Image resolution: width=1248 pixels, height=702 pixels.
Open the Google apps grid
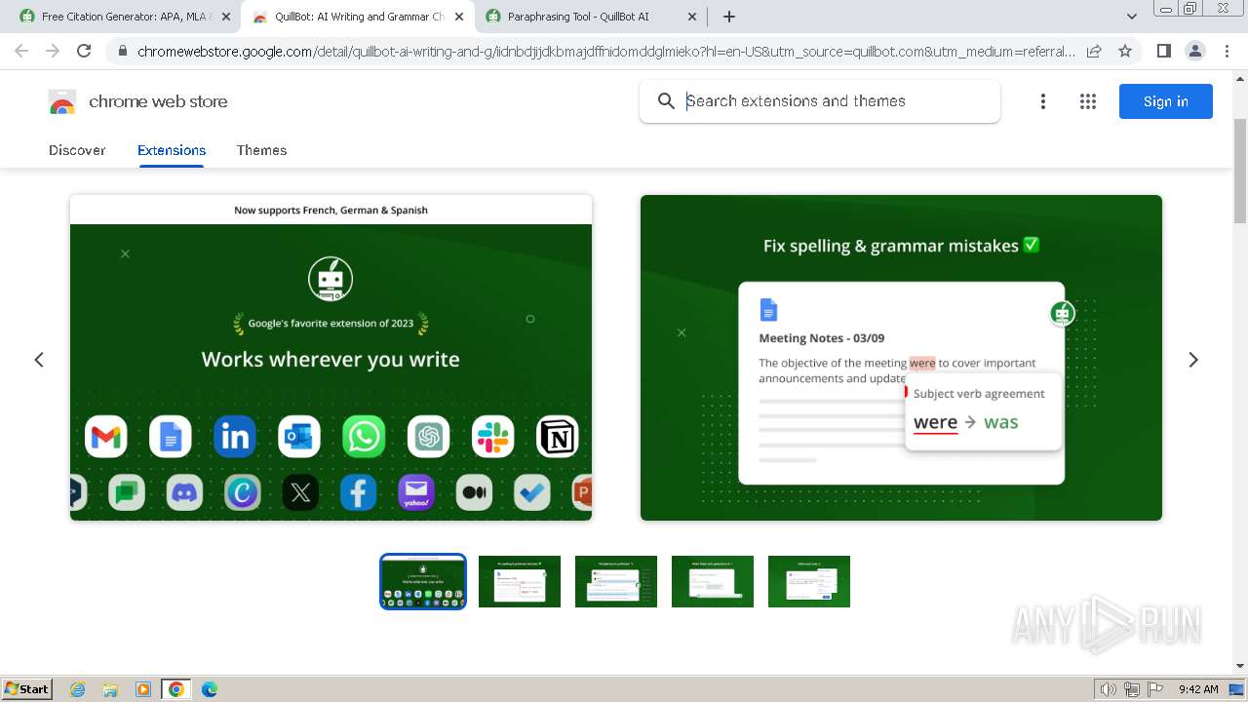(1088, 101)
